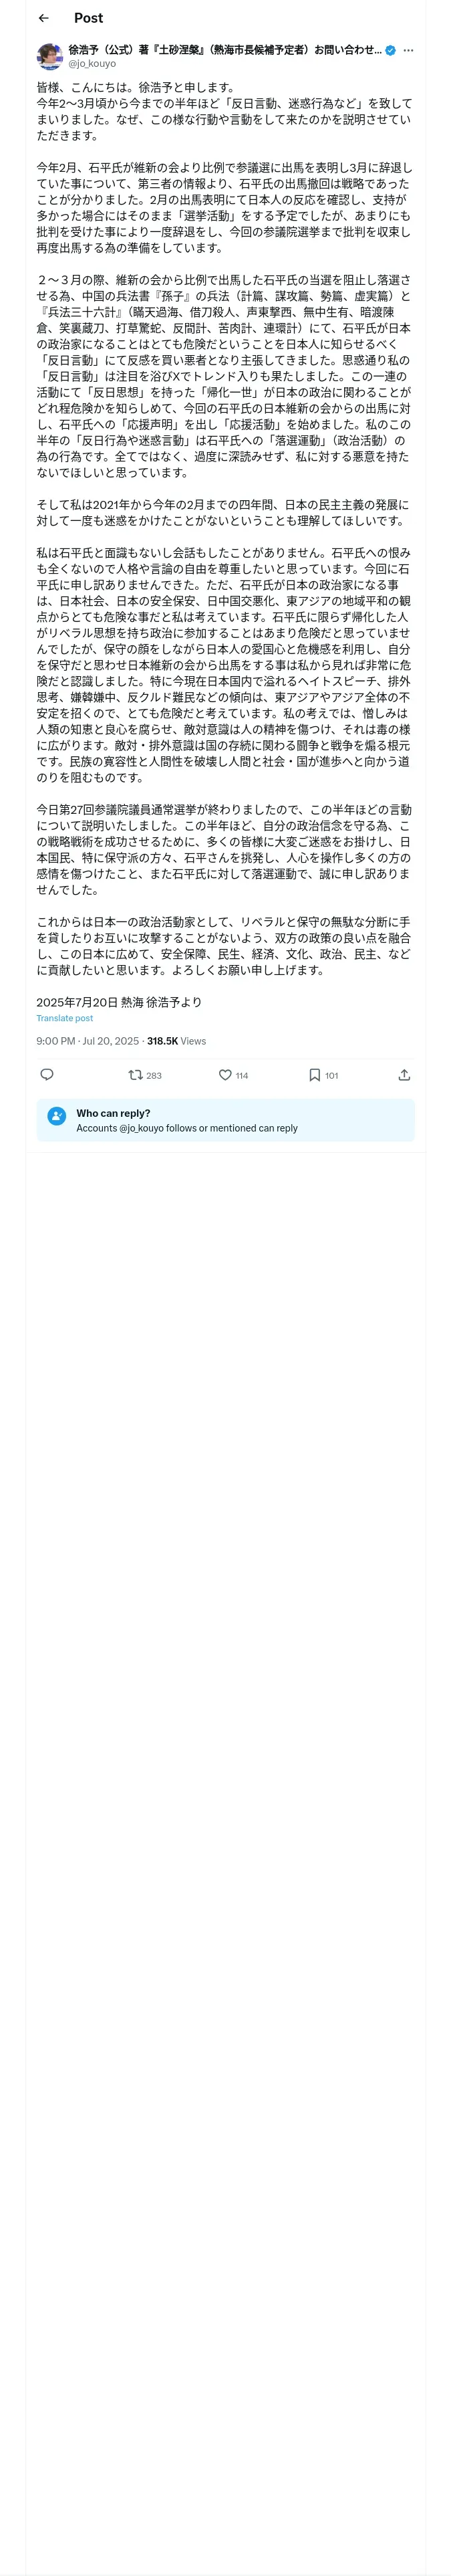
Task: Click the Post heading at top
Action: (x=88, y=18)
